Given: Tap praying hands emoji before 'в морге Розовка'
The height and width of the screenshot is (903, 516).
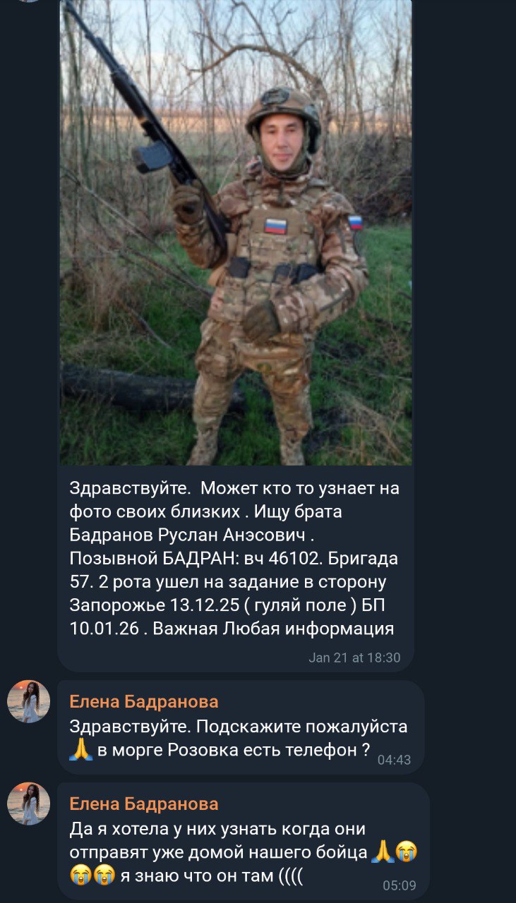Looking at the screenshot, I should (x=81, y=750).
